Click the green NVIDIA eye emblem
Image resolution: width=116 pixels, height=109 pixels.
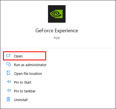[56, 14]
